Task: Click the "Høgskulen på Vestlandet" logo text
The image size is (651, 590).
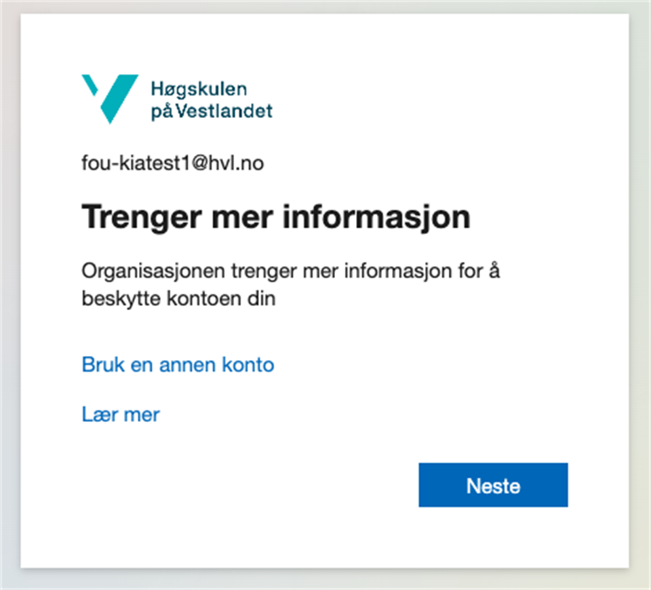Action: [211, 100]
